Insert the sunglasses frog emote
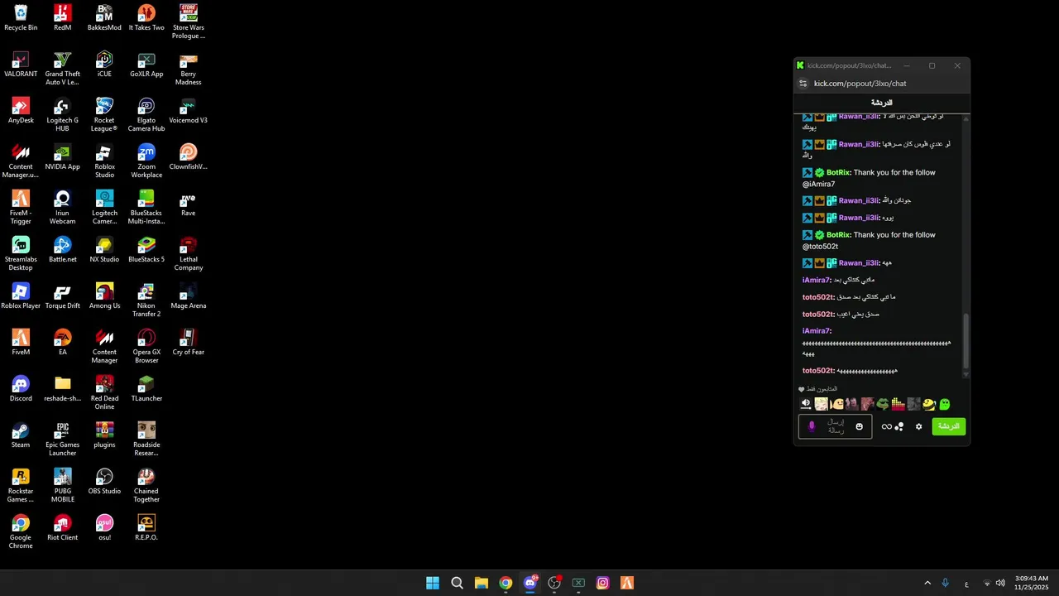The width and height of the screenshot is (1059, 596). click(x=883, y=404)
